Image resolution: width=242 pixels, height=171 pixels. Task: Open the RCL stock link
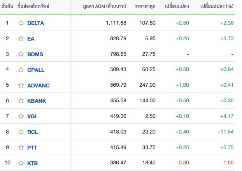pos(33,132)
